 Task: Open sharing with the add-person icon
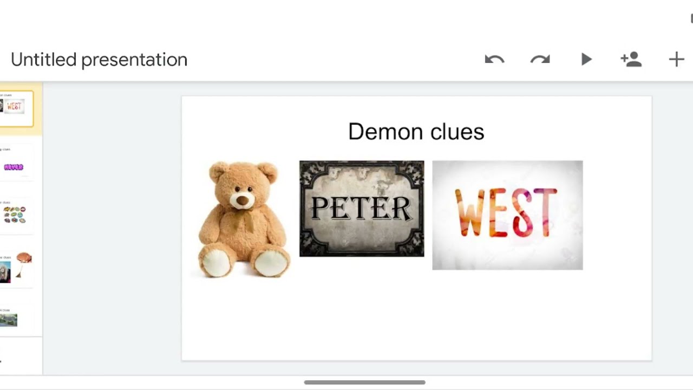click(631, 60)
